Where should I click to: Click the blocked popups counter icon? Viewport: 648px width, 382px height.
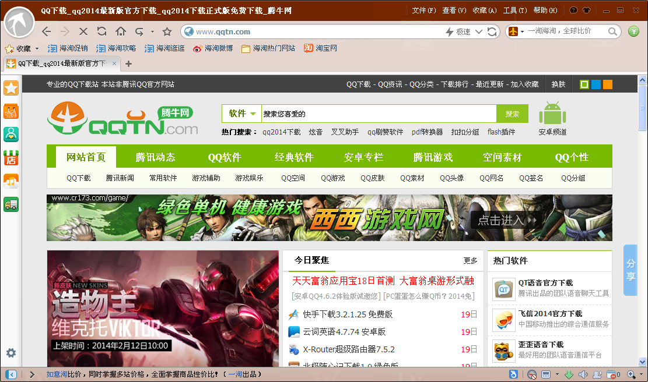[613, 374]
